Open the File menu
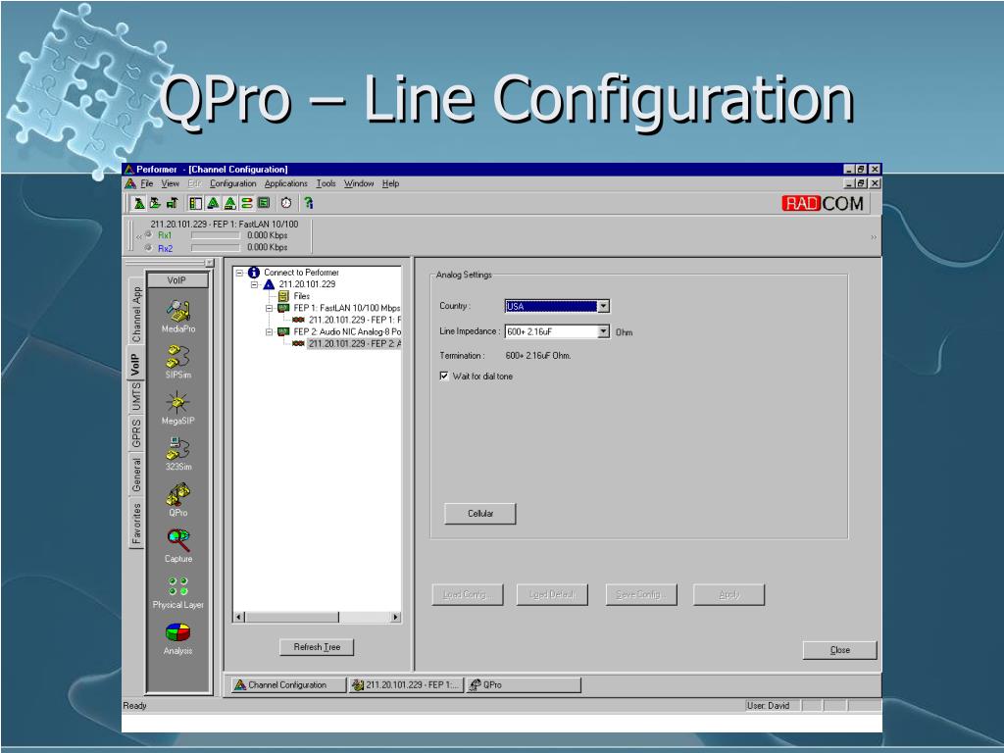The width and height of the screenshot is (1004, 753). pyautogui.click(x=147, y=183)
